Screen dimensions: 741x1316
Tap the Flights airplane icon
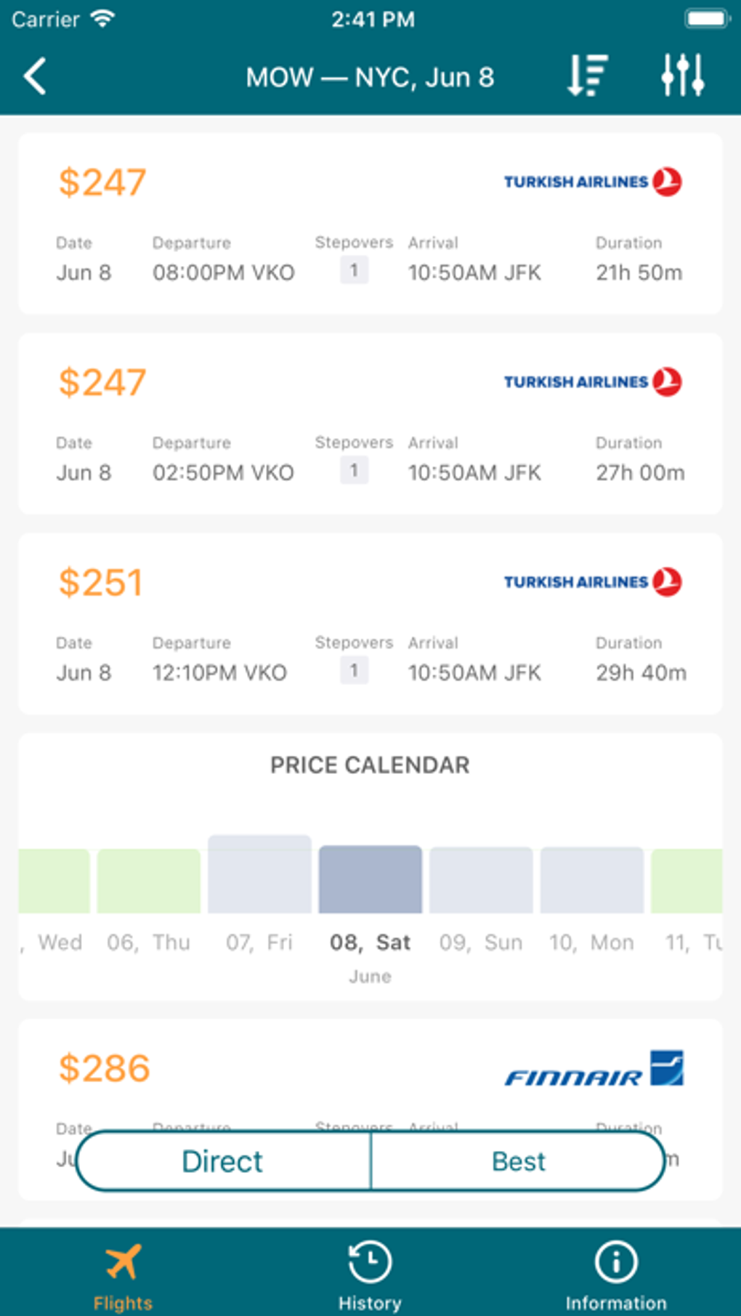(123, 1263)
